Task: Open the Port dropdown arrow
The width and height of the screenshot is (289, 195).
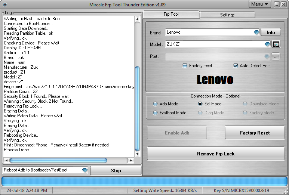Action: pyautogui.click(x=267, y=56)
